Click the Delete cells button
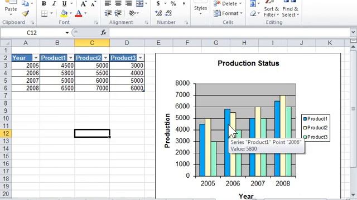This screenshot has width=357, height=200. click(x=227, y=3)
